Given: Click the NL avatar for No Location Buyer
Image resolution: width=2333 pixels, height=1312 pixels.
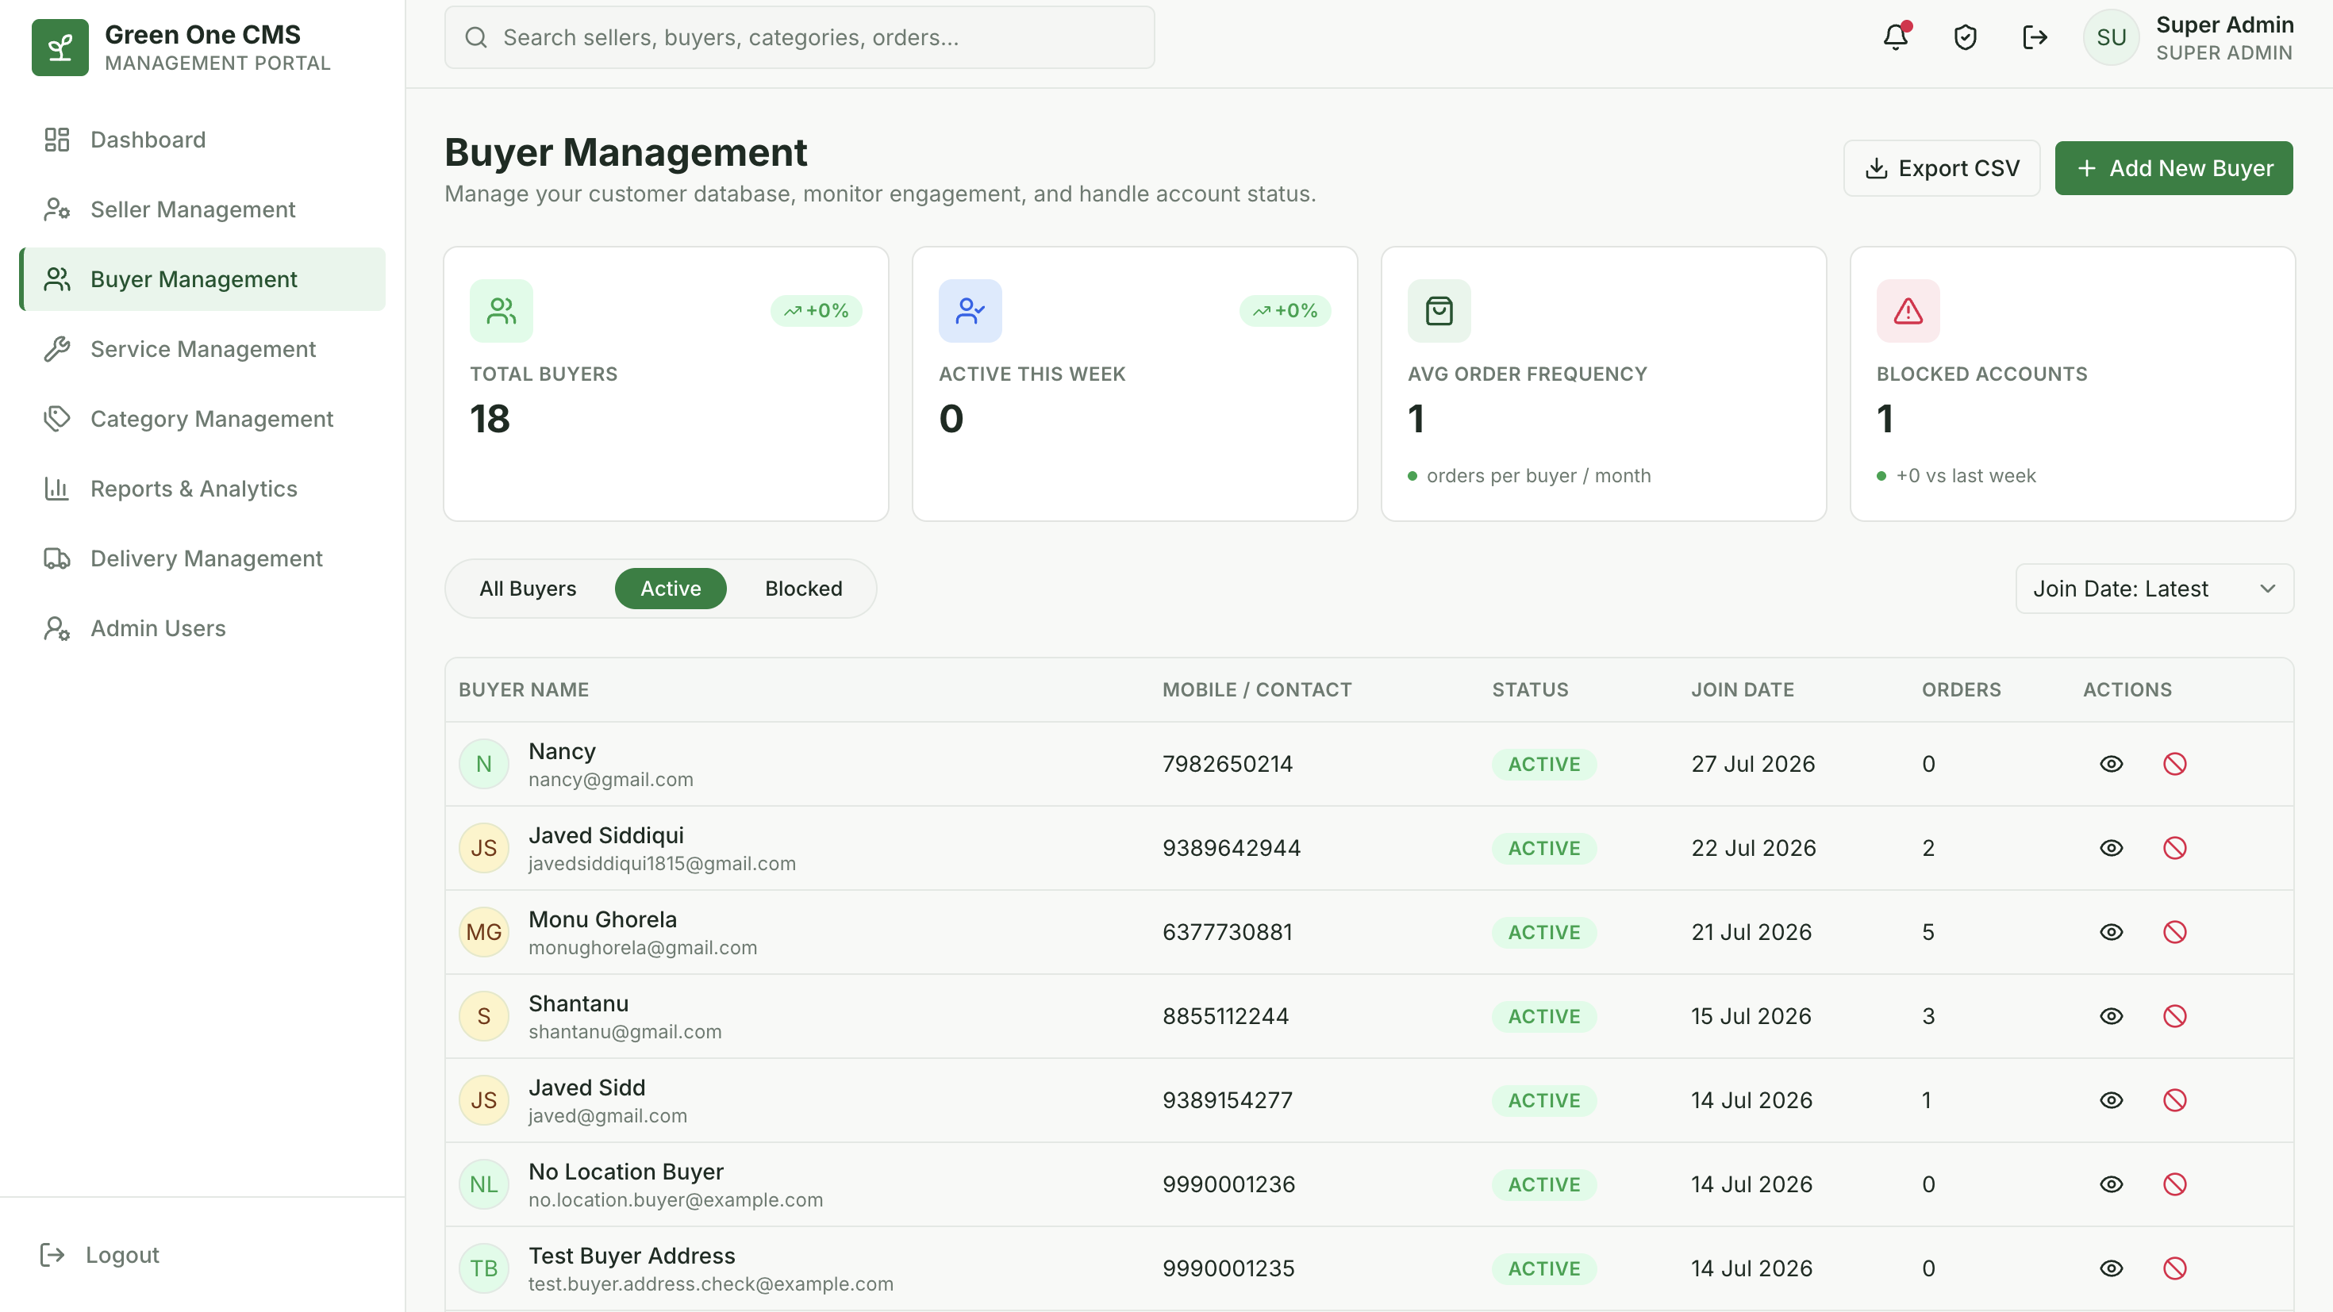Looking at the screenshot, I should coord(483,1184).
